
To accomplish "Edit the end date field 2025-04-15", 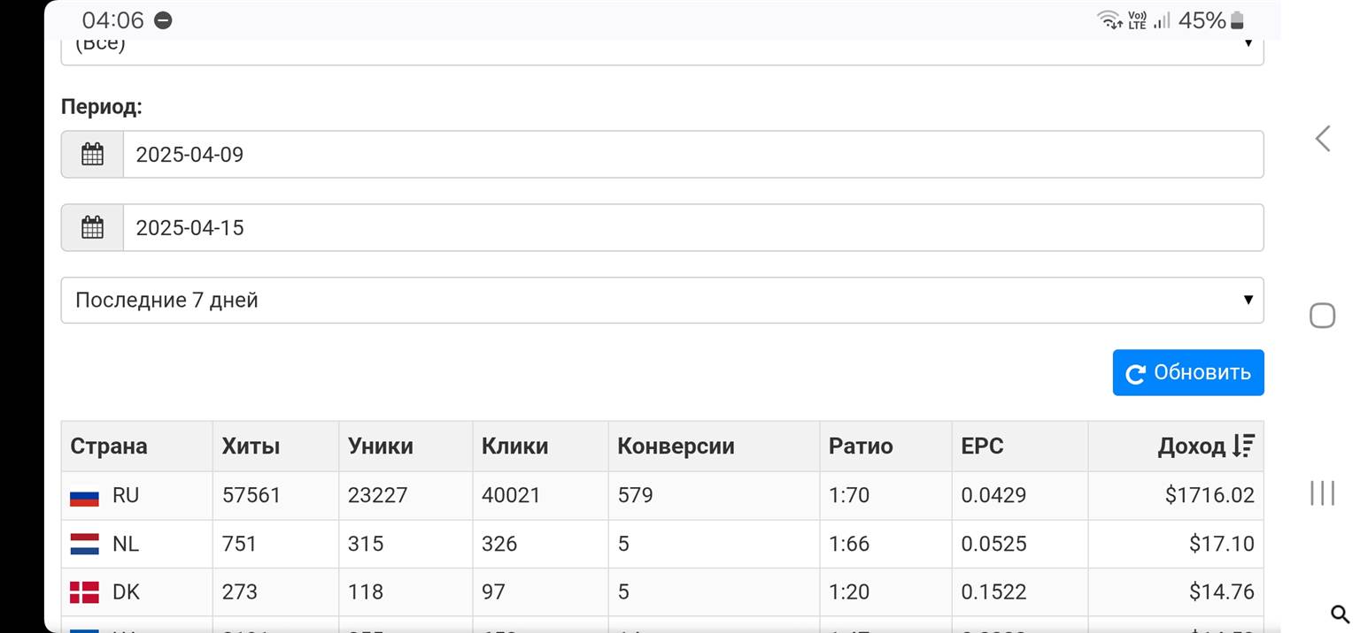I will tap(692, 228).
